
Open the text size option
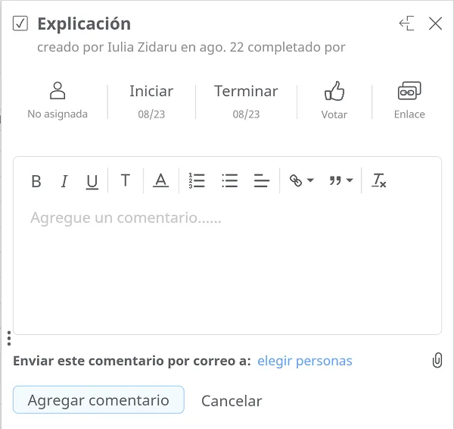click(126, 181)
